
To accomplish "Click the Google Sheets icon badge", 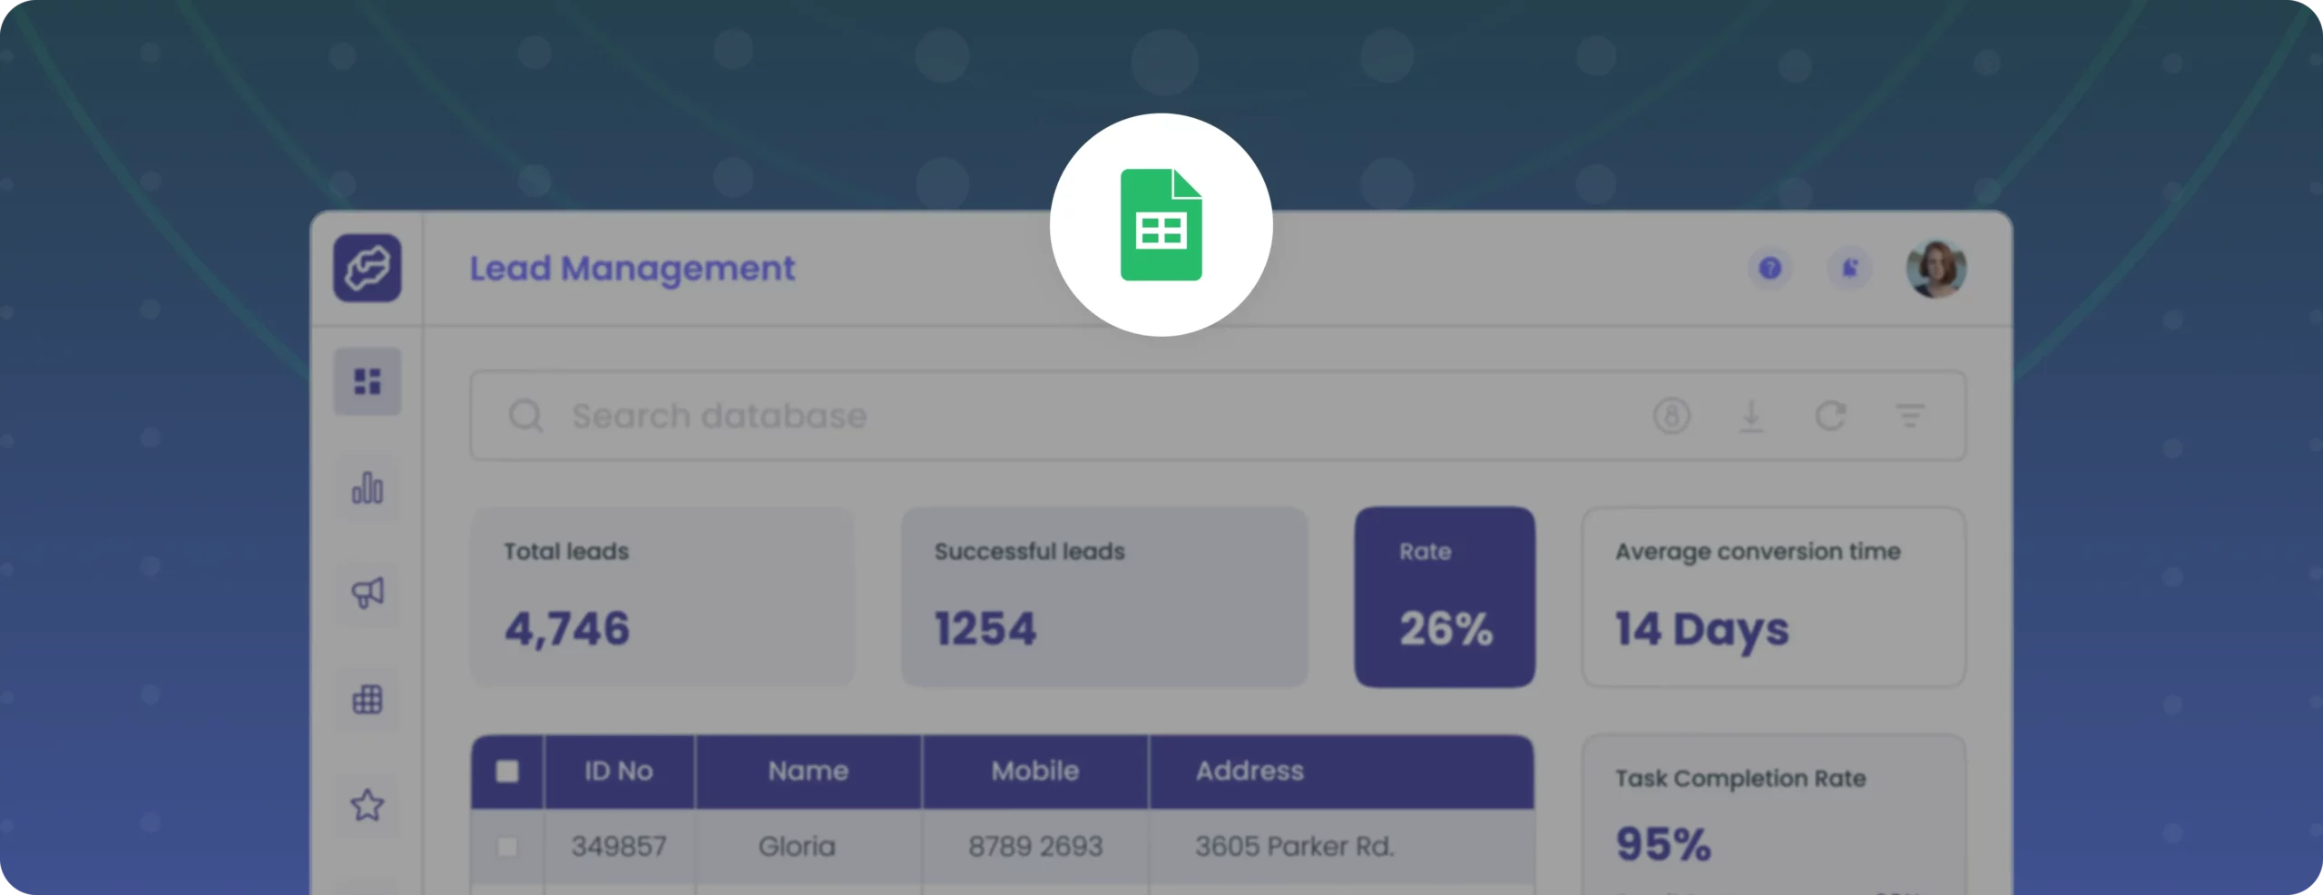I will [x=1161, y=225].
